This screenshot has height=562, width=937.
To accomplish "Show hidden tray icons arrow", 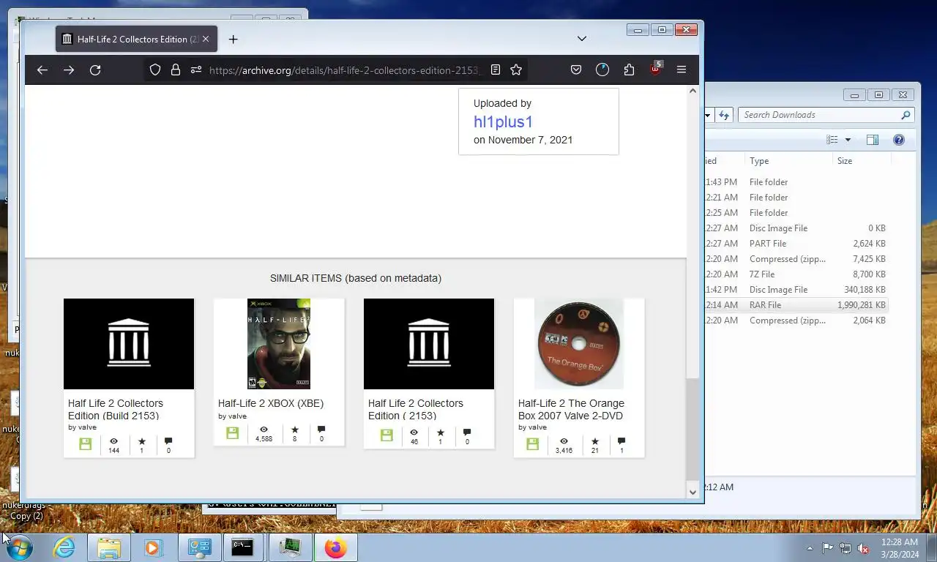I will tap(810, 547).
